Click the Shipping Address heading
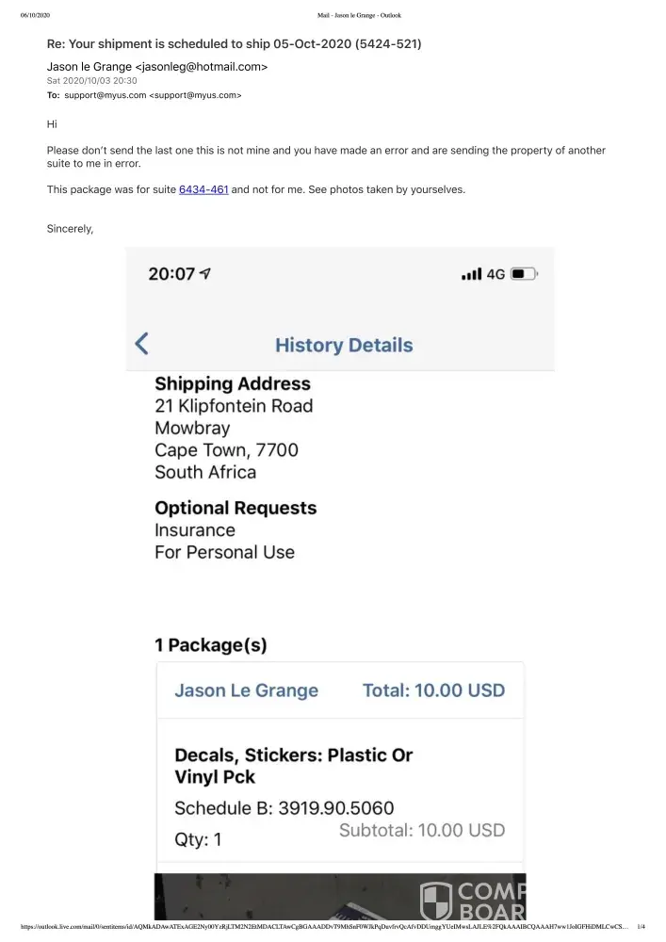The width and height of the screenshot is (666, 942). pos(233,383)
